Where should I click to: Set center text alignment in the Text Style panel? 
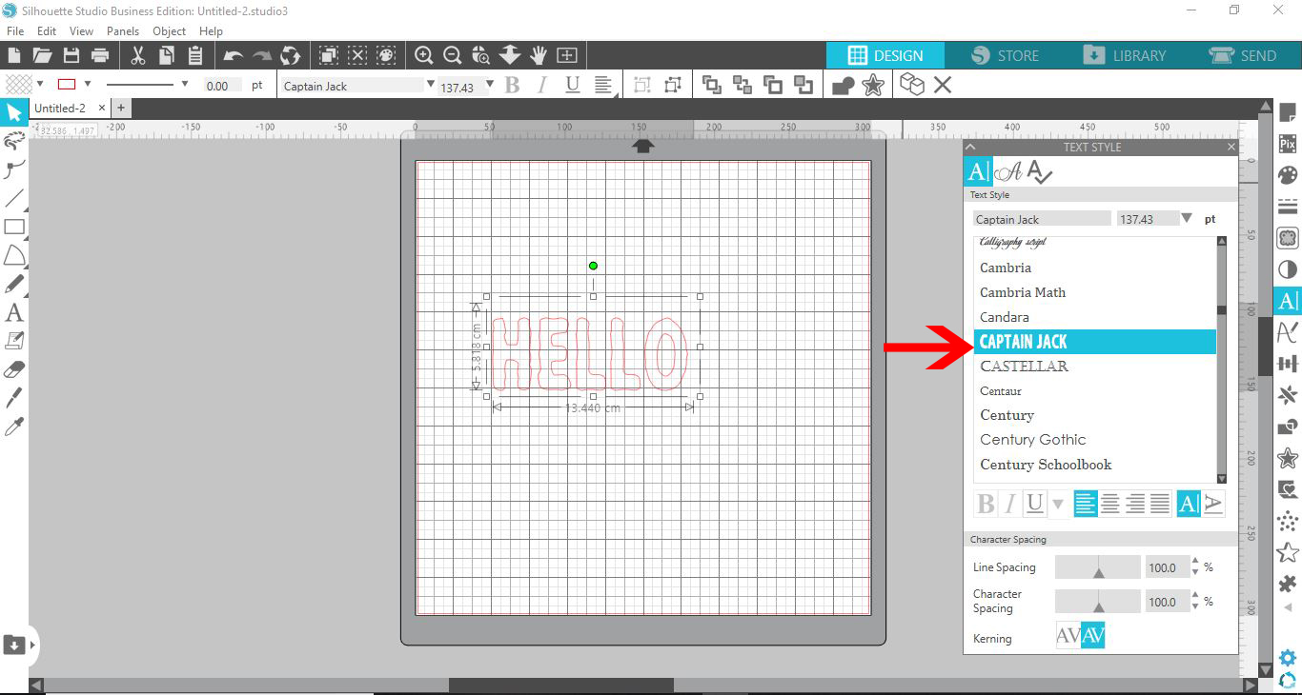(x=1110, y=504)
